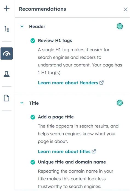This screenshot has height=191, width=130.
Task: Collapse the Title section chevron
Action: pos(22,103)
